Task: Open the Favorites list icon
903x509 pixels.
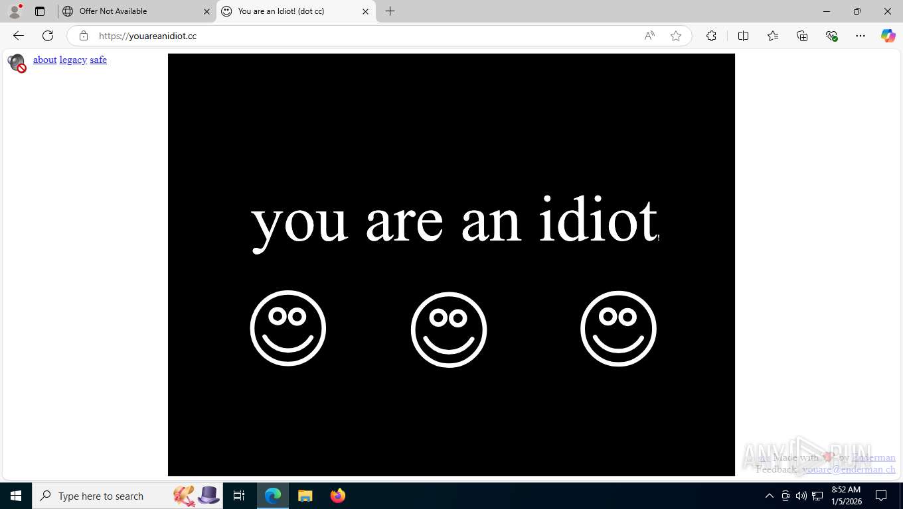Action: [773, 36]
